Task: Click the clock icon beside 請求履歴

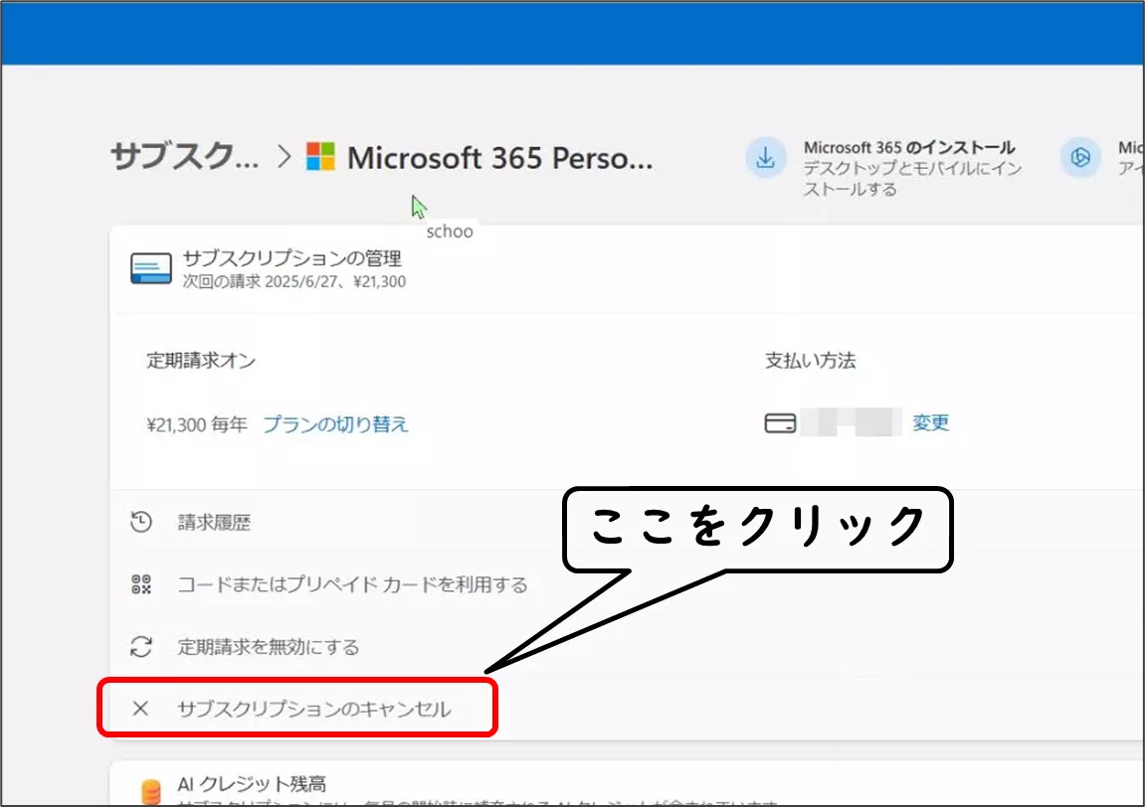Action: (141, 522)
